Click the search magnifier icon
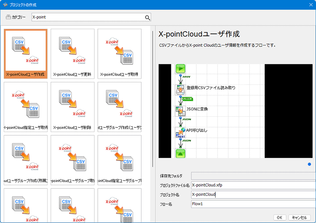 click(148, 18)
